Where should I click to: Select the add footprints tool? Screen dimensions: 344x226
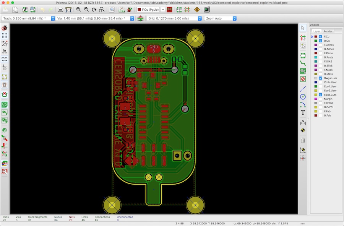point(303,55)
